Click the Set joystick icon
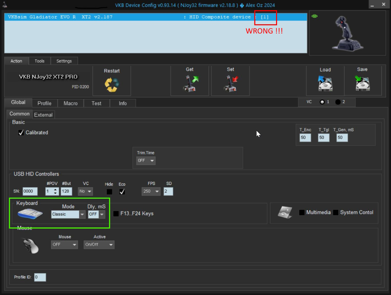The height and width of the screenshot is (295, 391). pos(231,84)
